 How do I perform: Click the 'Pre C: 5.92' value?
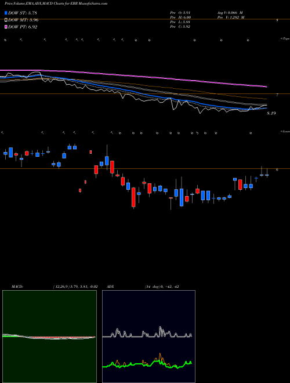tap(180, 27)
